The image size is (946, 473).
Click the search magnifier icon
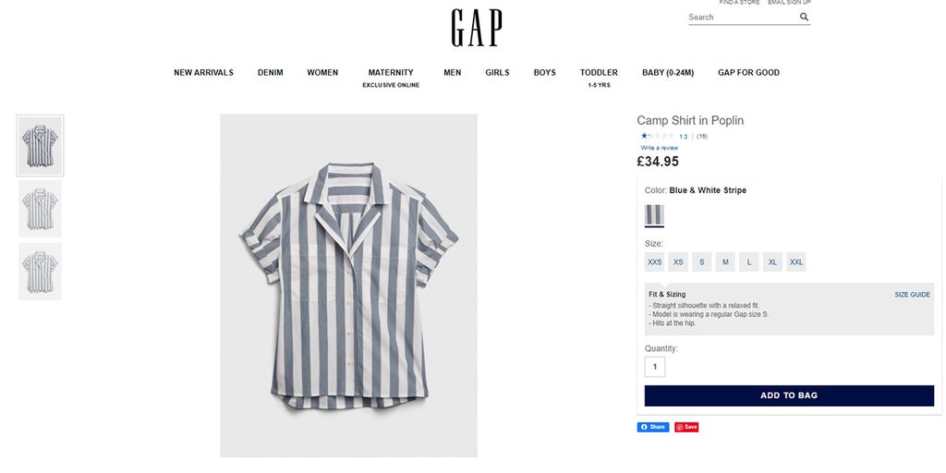[804, 17]
